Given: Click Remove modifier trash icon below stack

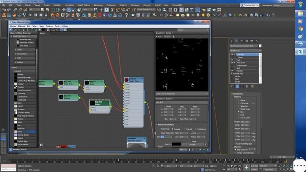Looking at the screenshot, I should click(x=247, y=86).
